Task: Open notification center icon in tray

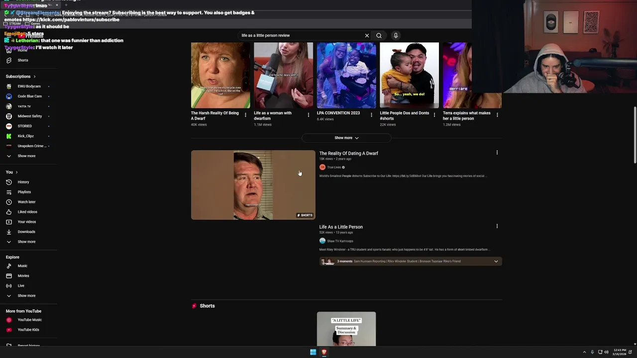Action: click(631, 352)
